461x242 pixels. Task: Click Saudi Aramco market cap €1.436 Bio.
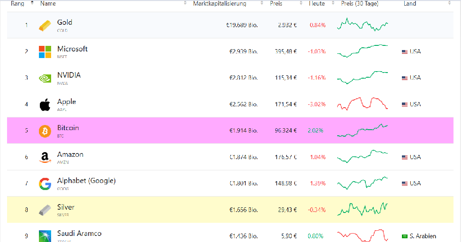[243, 236]
